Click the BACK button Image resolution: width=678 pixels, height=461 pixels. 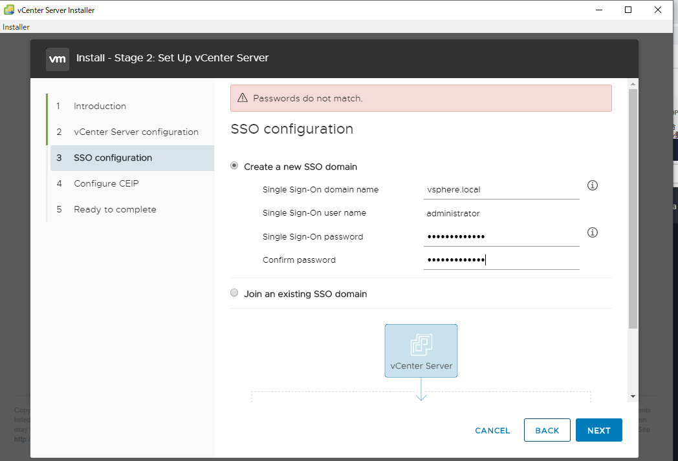pos(547,430)
